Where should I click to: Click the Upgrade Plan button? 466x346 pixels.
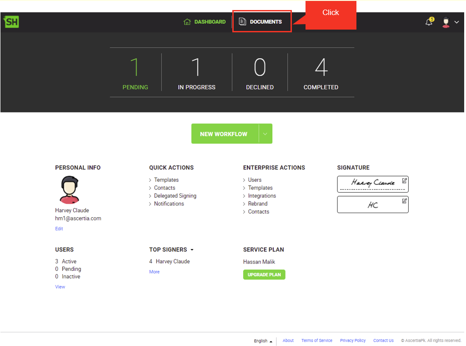(x=264, y=275)
